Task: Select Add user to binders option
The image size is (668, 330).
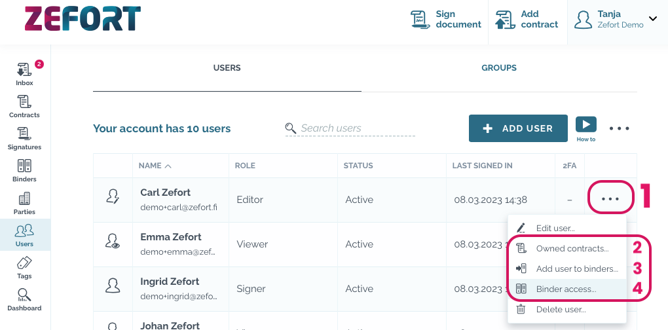Action: (567, 268)
